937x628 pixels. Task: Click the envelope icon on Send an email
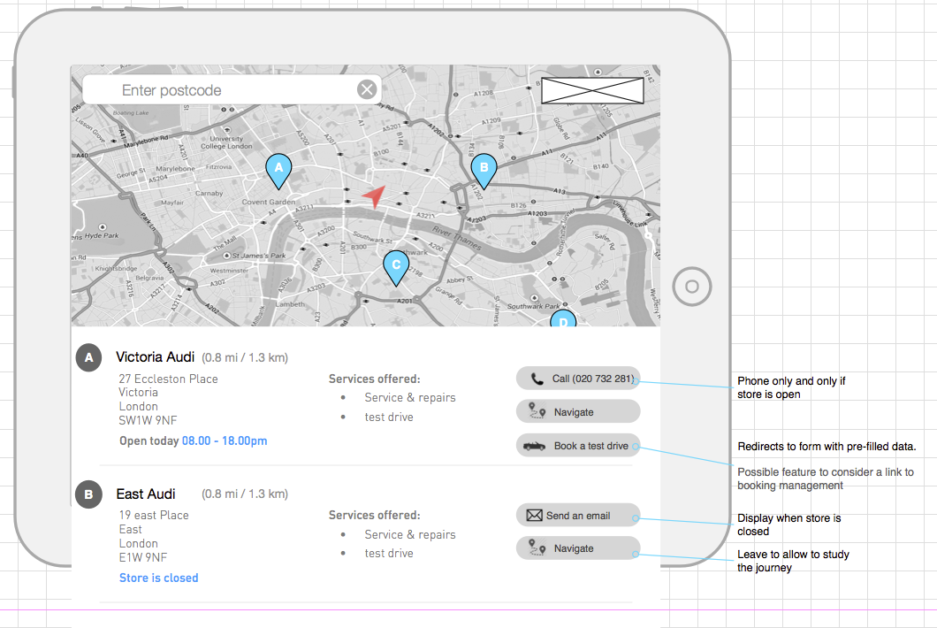534,515
